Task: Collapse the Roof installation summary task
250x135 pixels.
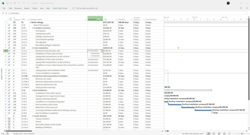Action: point(32,90)
